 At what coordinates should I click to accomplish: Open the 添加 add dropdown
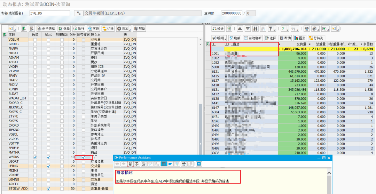(124, 29)
